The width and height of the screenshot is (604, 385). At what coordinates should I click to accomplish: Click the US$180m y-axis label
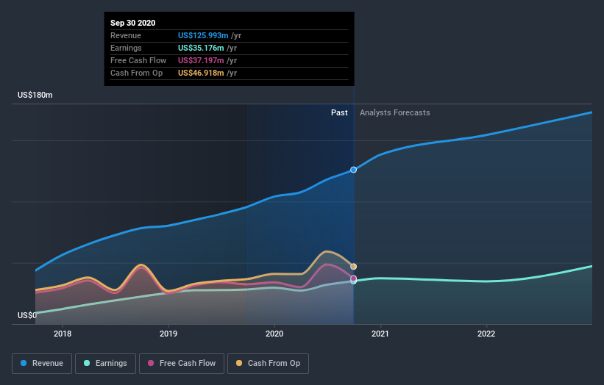pos(35,95)
